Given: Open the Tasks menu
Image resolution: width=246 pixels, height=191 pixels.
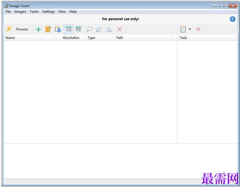Looking at the screenshot, I should [34, 11].
